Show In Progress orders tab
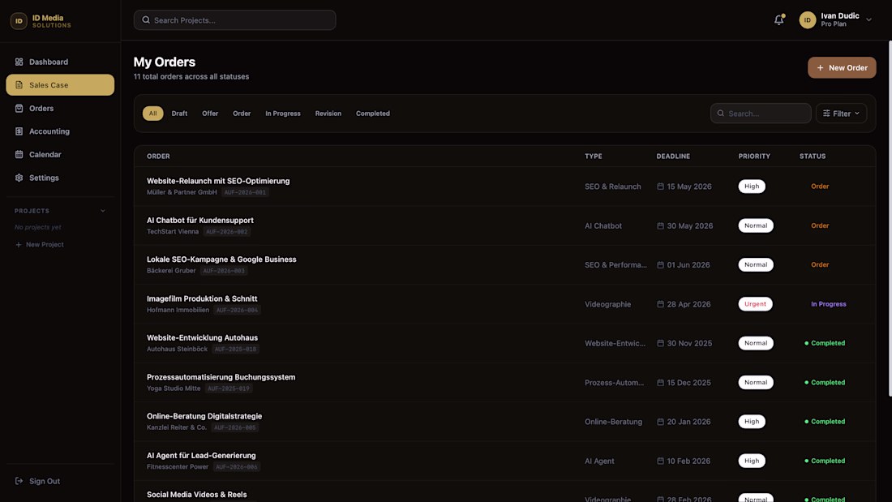This screenshot has height=502, width=892. click(x=283, y=114)
